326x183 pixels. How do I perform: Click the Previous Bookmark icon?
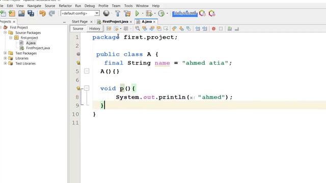(x=174, y=28)
